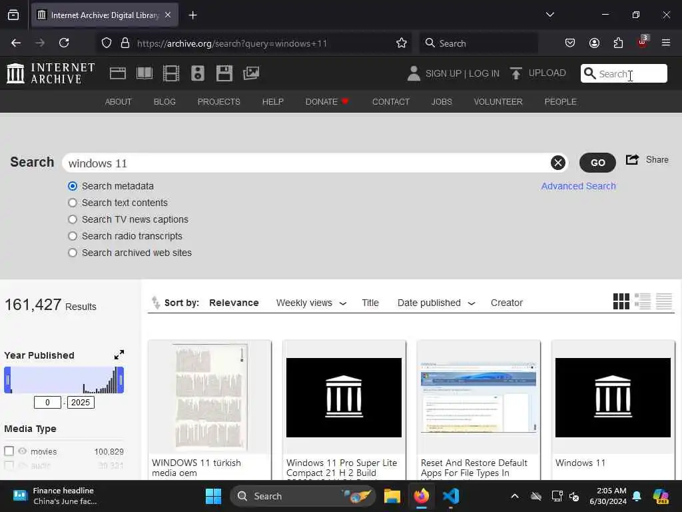The height and width of the screenshot is (512, 682).
Task: Click the Upload arrow icon
Action: (516, 73)
